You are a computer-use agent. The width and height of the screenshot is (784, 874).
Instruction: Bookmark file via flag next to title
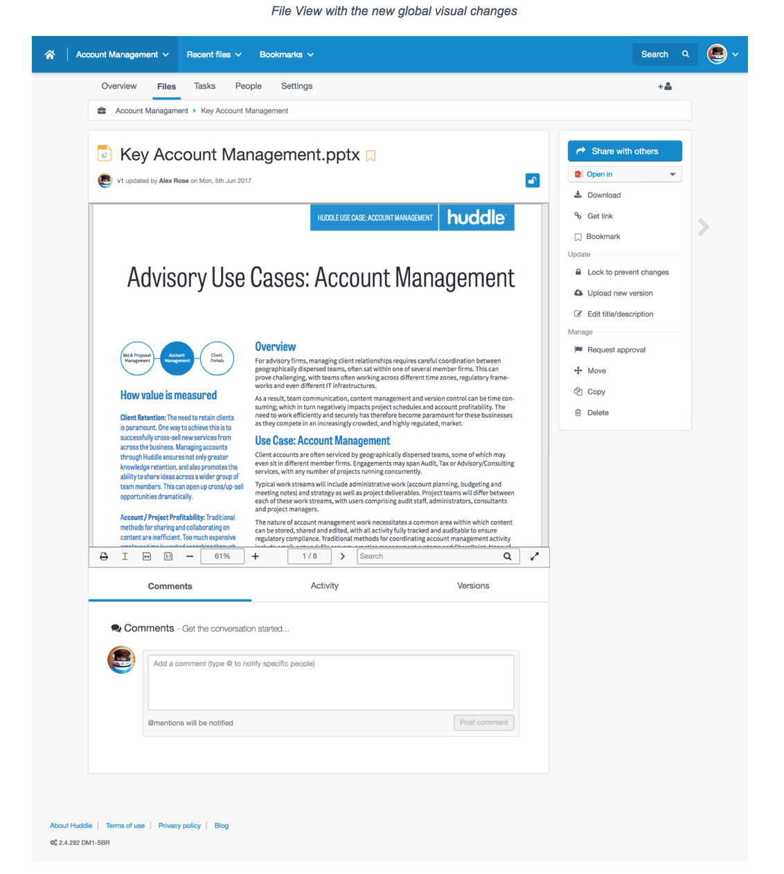371,156
